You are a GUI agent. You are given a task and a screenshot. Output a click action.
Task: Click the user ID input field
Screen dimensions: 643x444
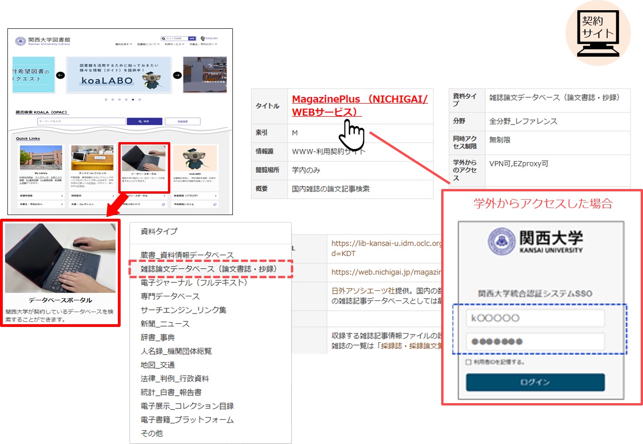tap(535, 318)
